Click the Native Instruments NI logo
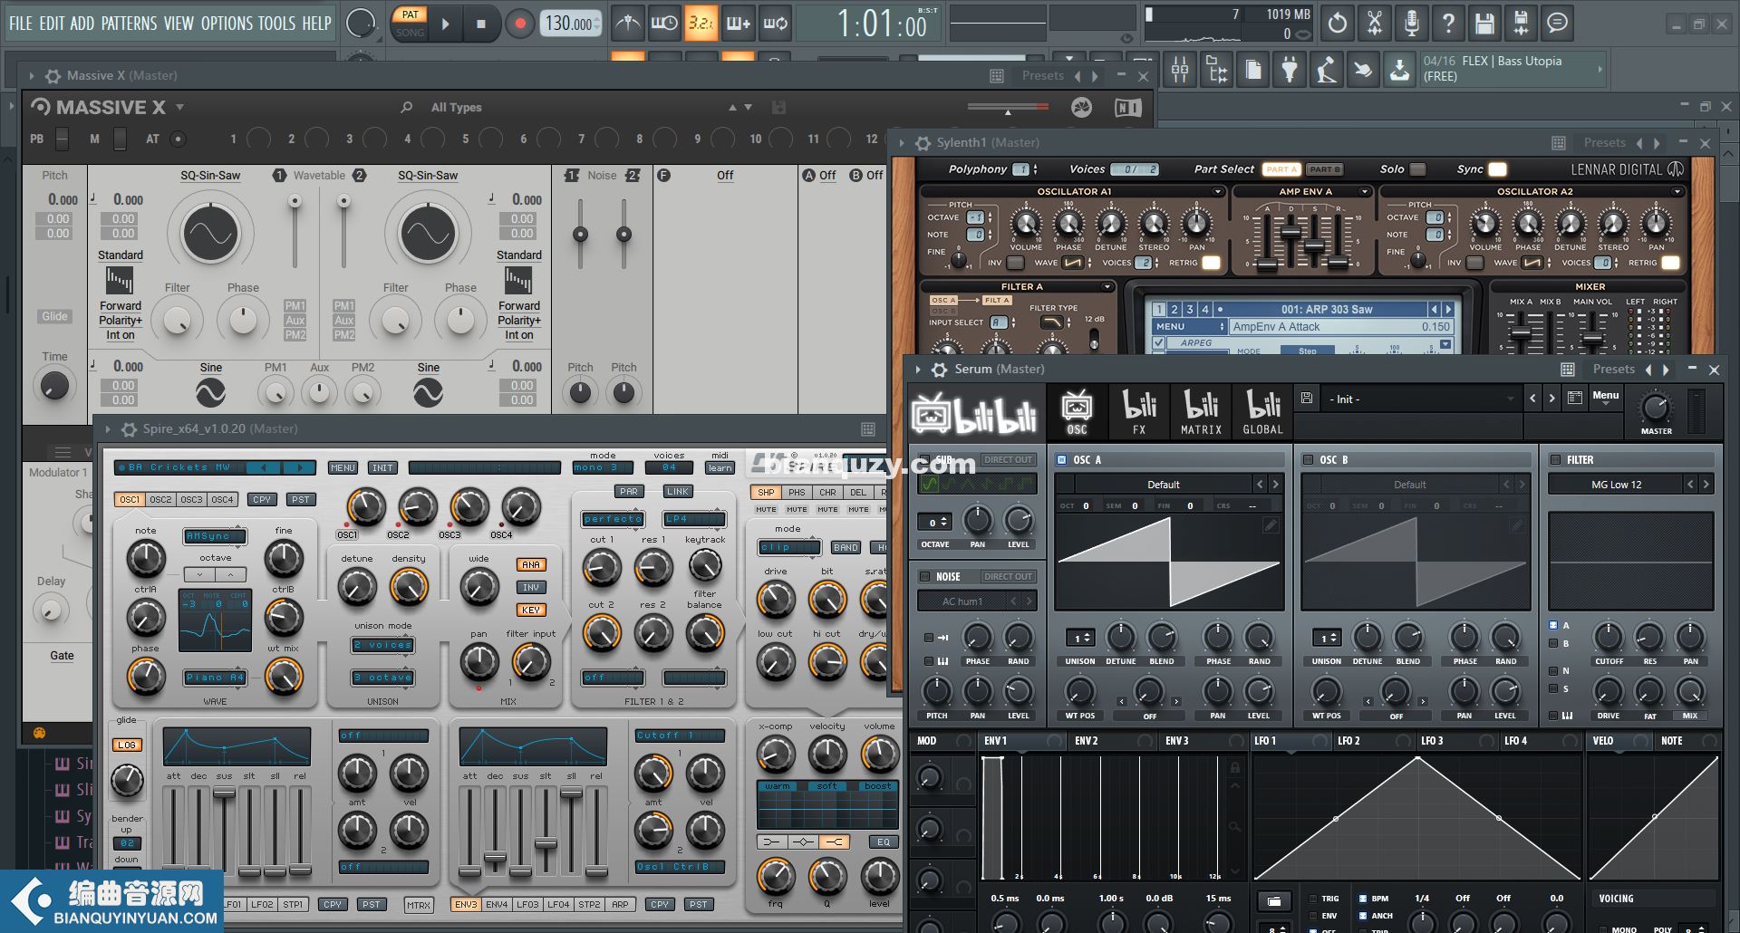 coord(1127,108)
